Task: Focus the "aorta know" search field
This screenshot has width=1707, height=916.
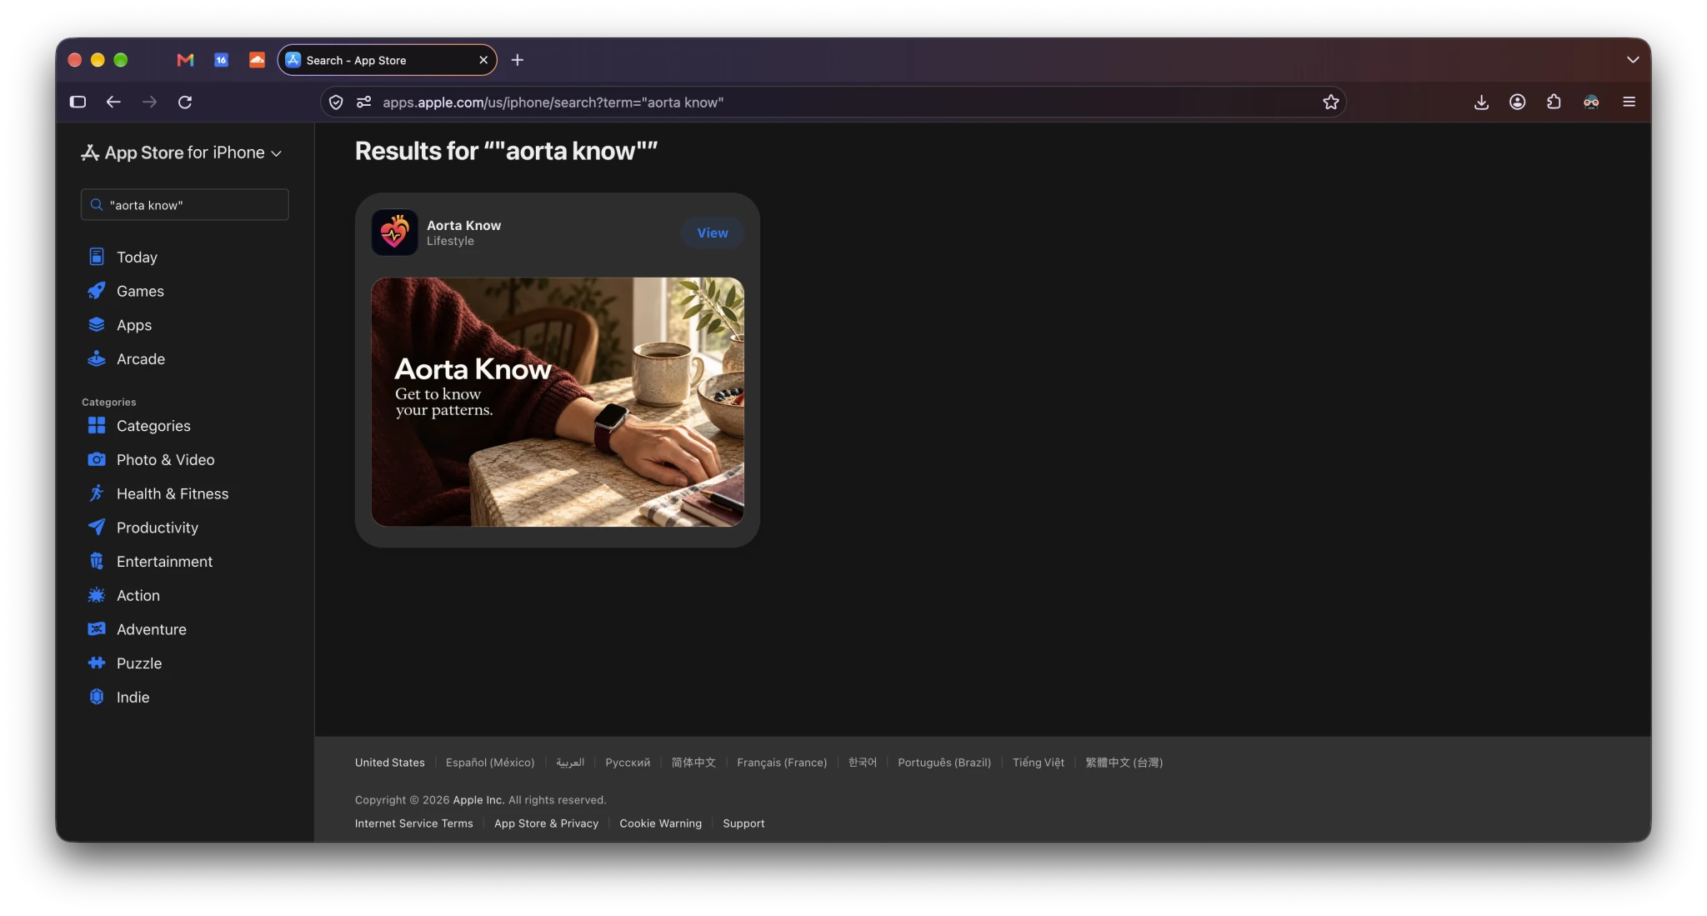Action: [185, 204]
